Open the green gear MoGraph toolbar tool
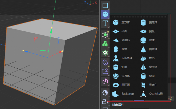Image resolution: width=176 pixels, height=109 pixels. click(x=105, y=52)
